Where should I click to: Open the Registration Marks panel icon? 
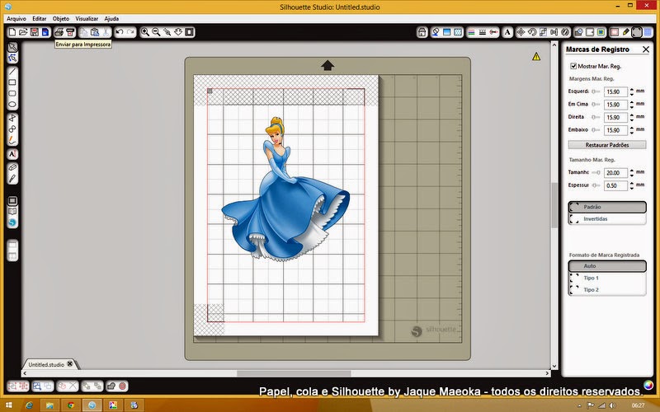(x=637, y=32)
